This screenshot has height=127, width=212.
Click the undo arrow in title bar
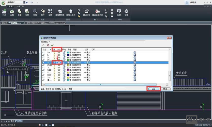click(x=27, y=2)
